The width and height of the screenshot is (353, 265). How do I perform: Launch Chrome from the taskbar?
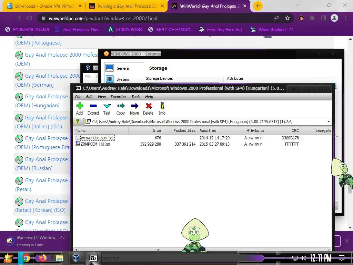tap(26, 258)
